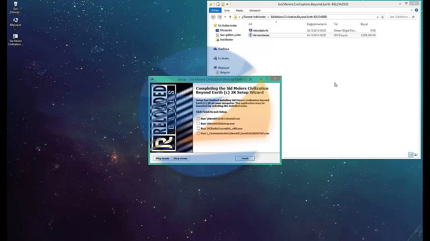Image resolution: width=430 pixels, height=241 pixels.
Task: Open the Dosya file menu
Action: 215,10
